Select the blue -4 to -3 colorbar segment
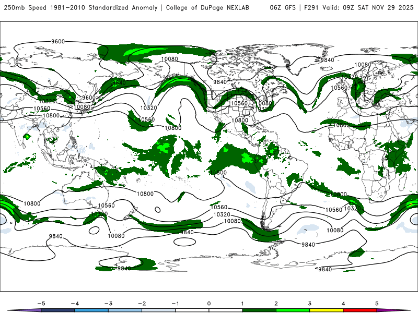 pos(91,310)
